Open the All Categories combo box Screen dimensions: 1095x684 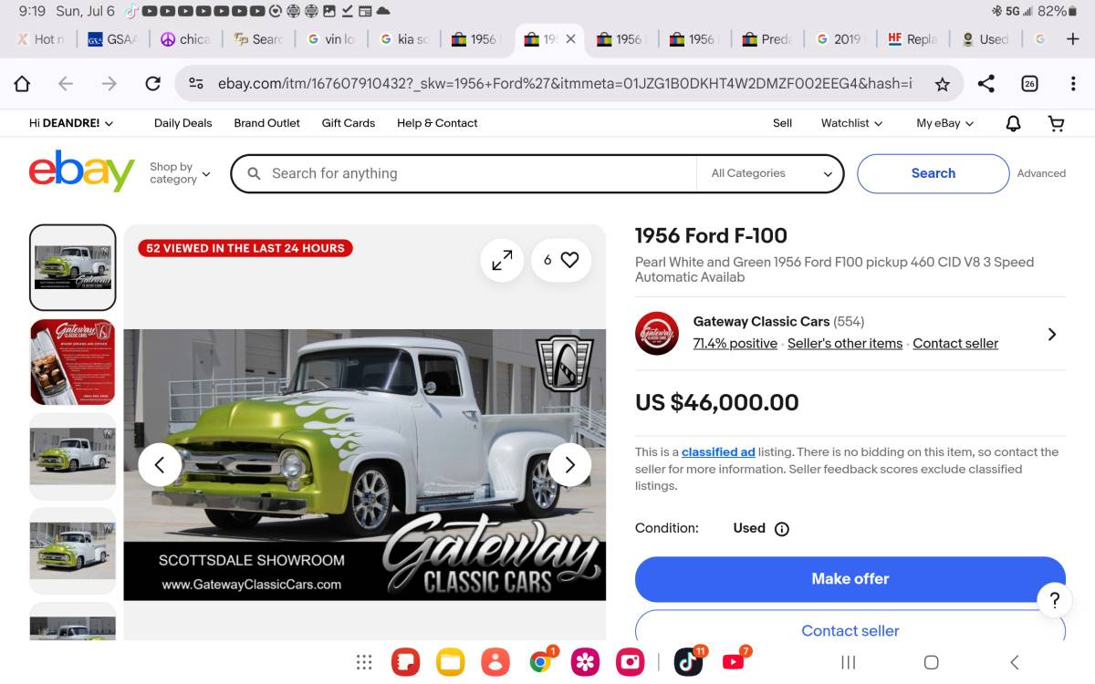point(771,173)
